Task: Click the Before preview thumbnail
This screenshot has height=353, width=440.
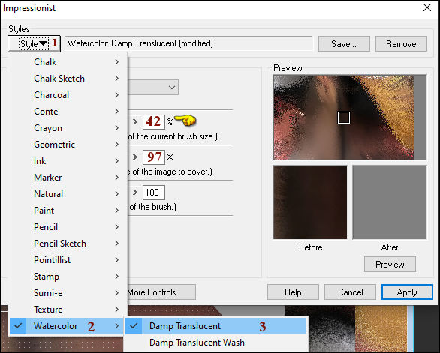Action: (x=310, y=202)
